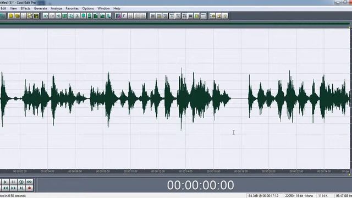Click the silent gap in the waveform
352x198 pixels.
(240, 98)
